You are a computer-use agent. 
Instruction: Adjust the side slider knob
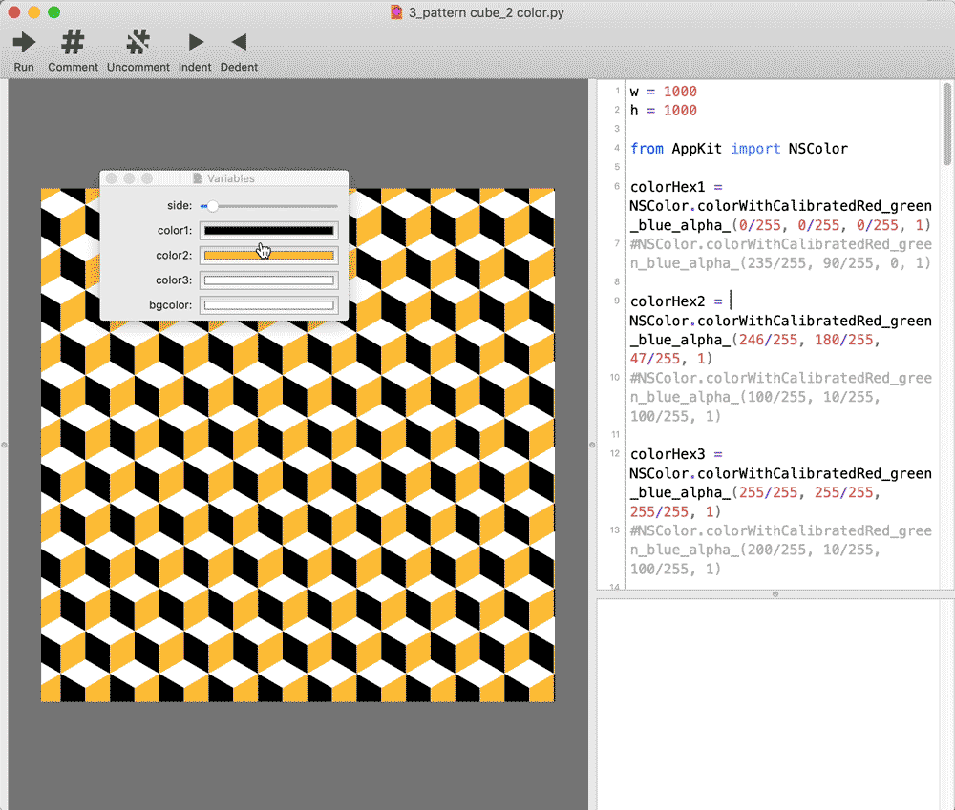click(x=212, y=206)
